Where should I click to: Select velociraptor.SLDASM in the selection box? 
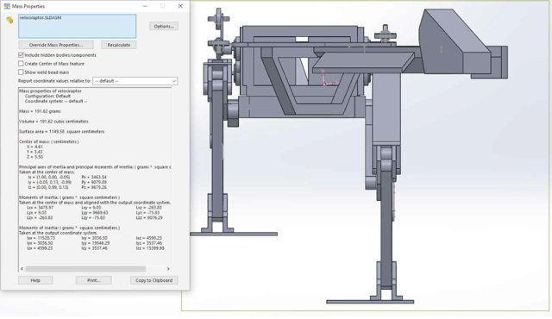[x=41, y=17]
